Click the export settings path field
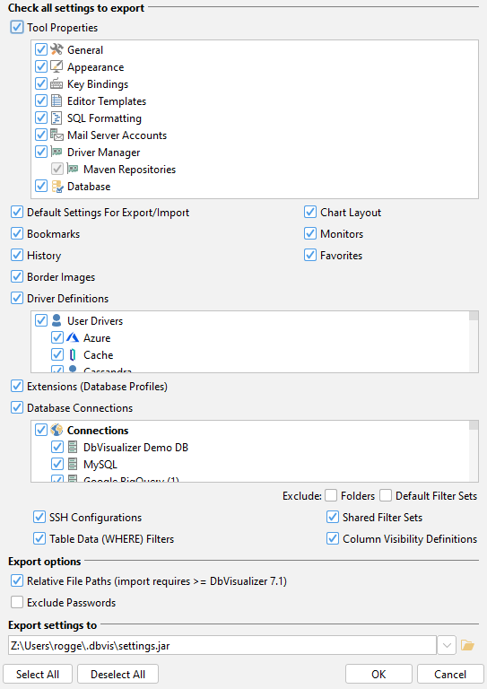Viewport: 487px width, 689px height. (x=222, y=646)
